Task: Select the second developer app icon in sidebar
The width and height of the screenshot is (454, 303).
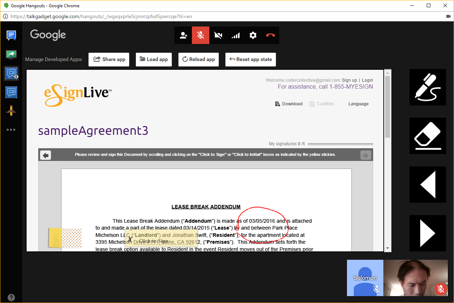Action: coord(11,92)
